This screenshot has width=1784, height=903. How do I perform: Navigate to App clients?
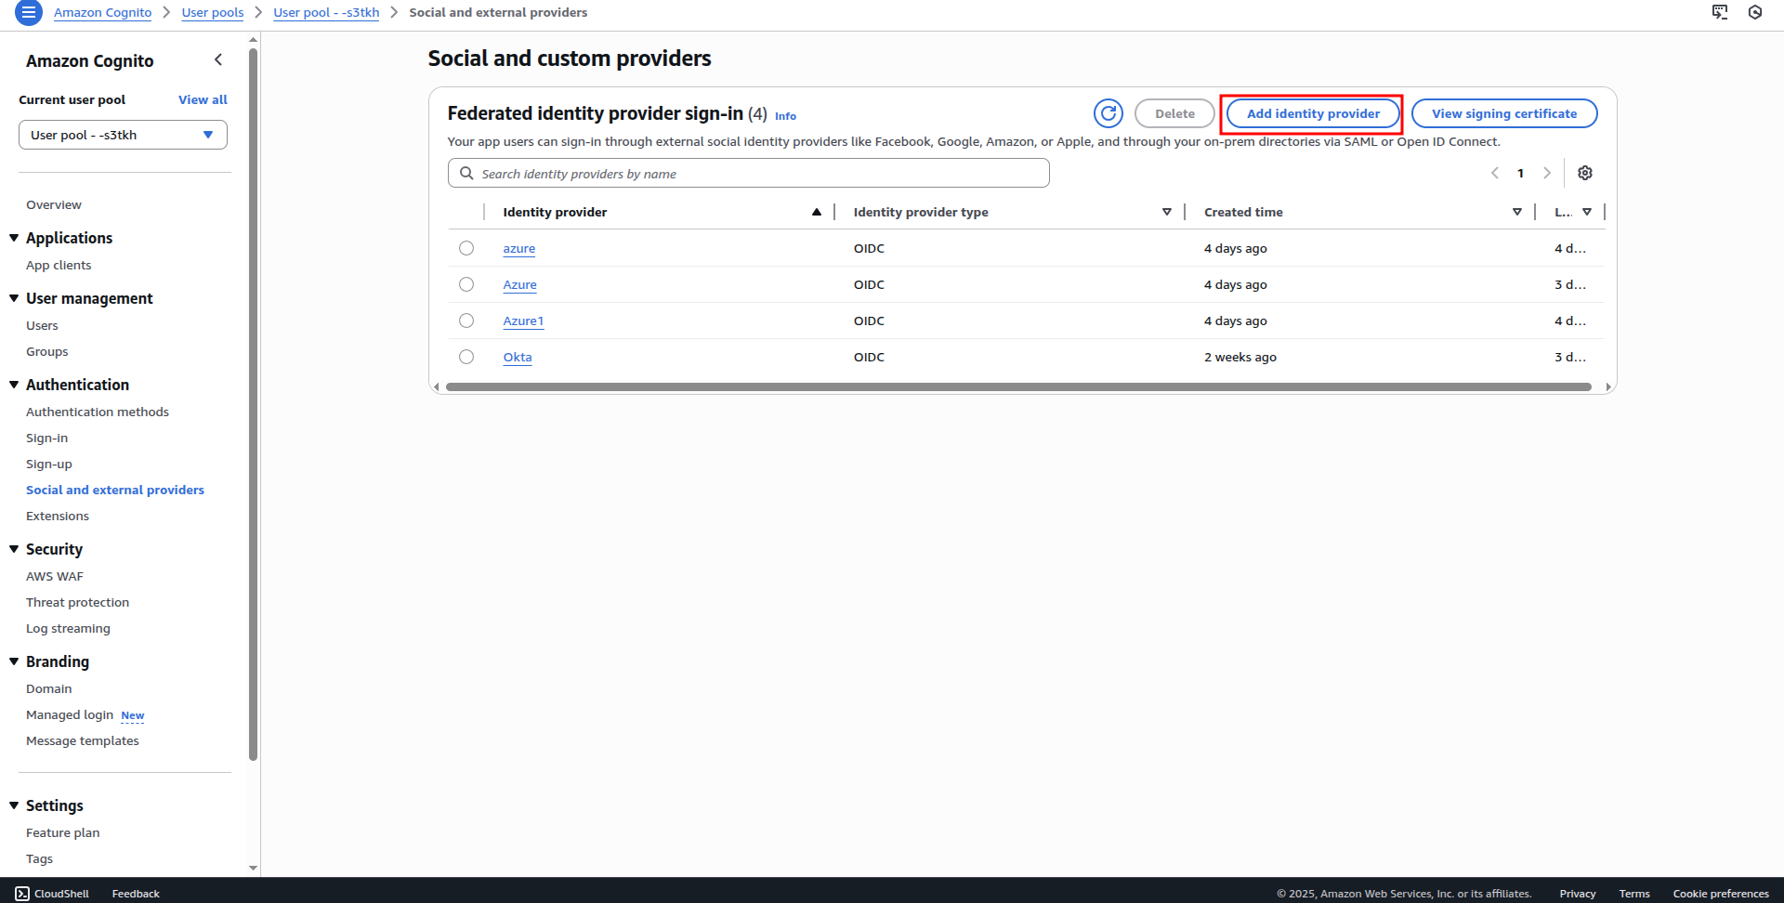59,265
